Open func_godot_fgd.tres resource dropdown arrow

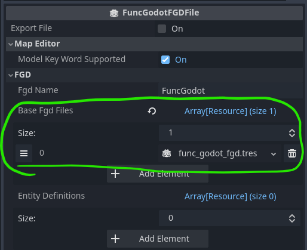pyautogui.click(x=274, y=154)
